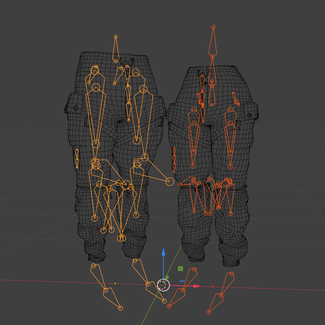Select the green square plane handle of the gizmo
Viewport: 325px width, 325px height.
(x=180, y=269)
